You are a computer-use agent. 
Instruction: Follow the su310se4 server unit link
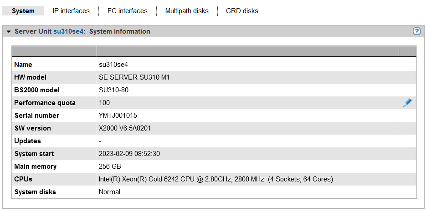click(x=68, y=32)
